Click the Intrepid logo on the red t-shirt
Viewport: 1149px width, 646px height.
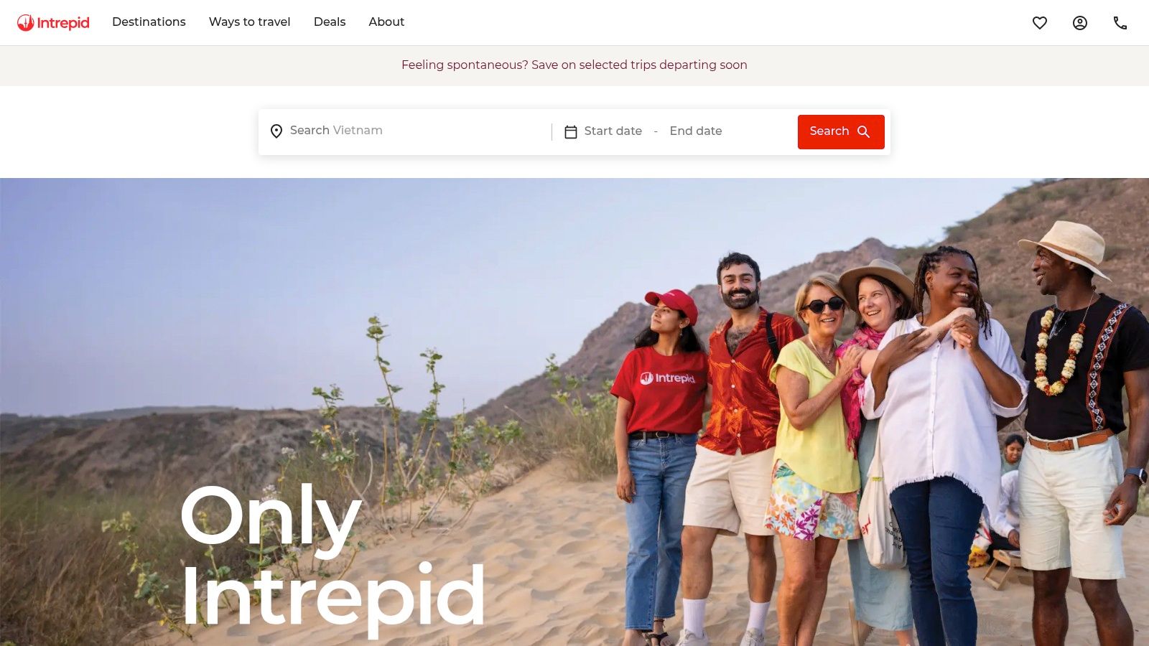pos(667,378)
